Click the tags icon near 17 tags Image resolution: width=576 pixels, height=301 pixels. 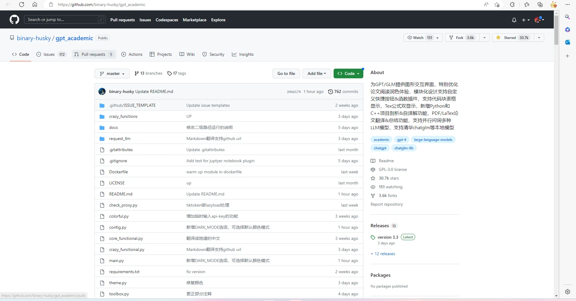[169, 73]
